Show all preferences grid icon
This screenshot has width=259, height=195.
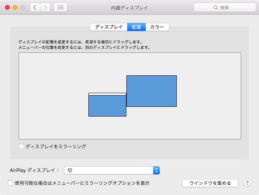point(60,7)
